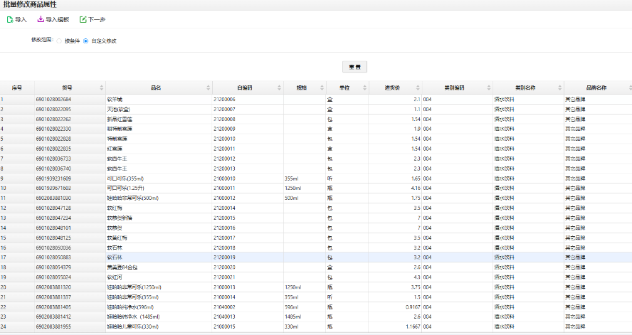Sort by 进货价 column sort icon
The width and height of the screenshot is (632, 335).
[x=418, y=87]
